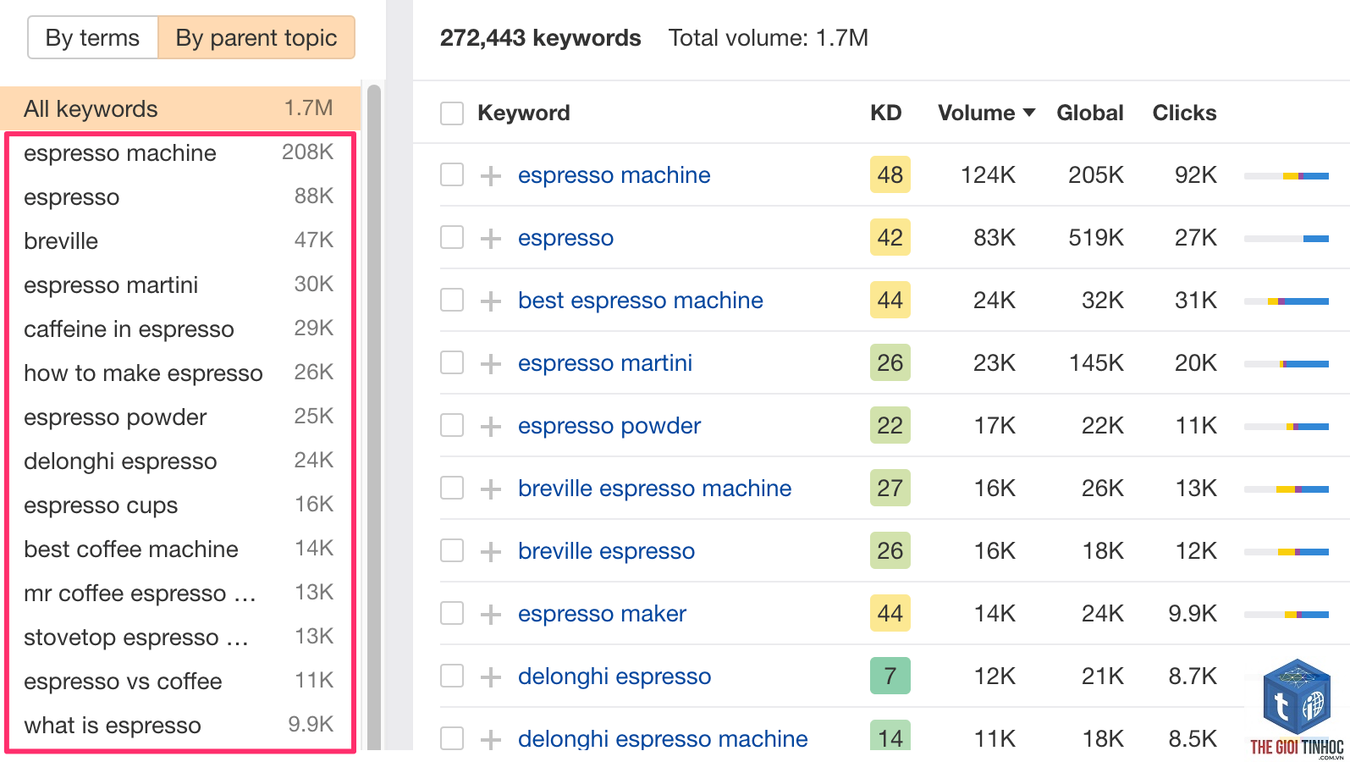Open breville espresso machine link
The height and width of the screenshot is (762, 1350).
coord(655,489)
